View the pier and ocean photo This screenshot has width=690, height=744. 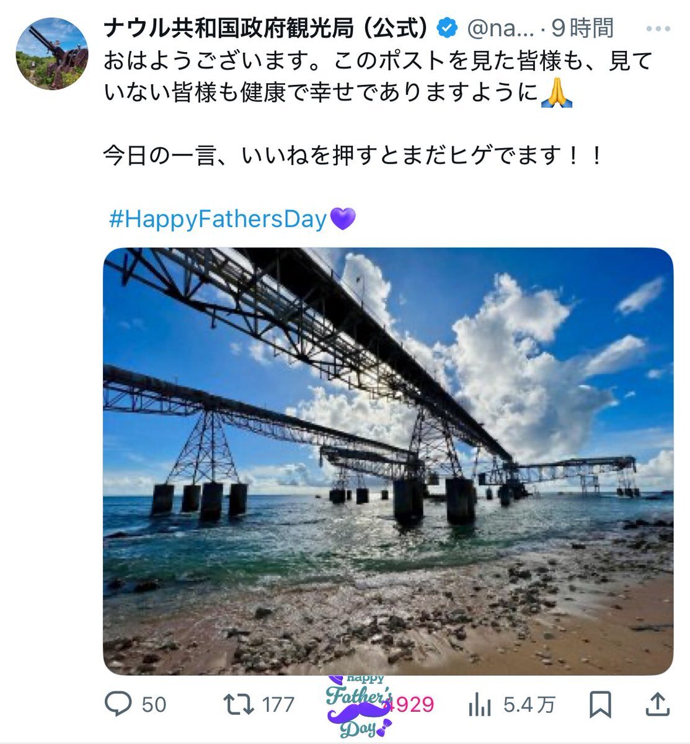[388, 461]
